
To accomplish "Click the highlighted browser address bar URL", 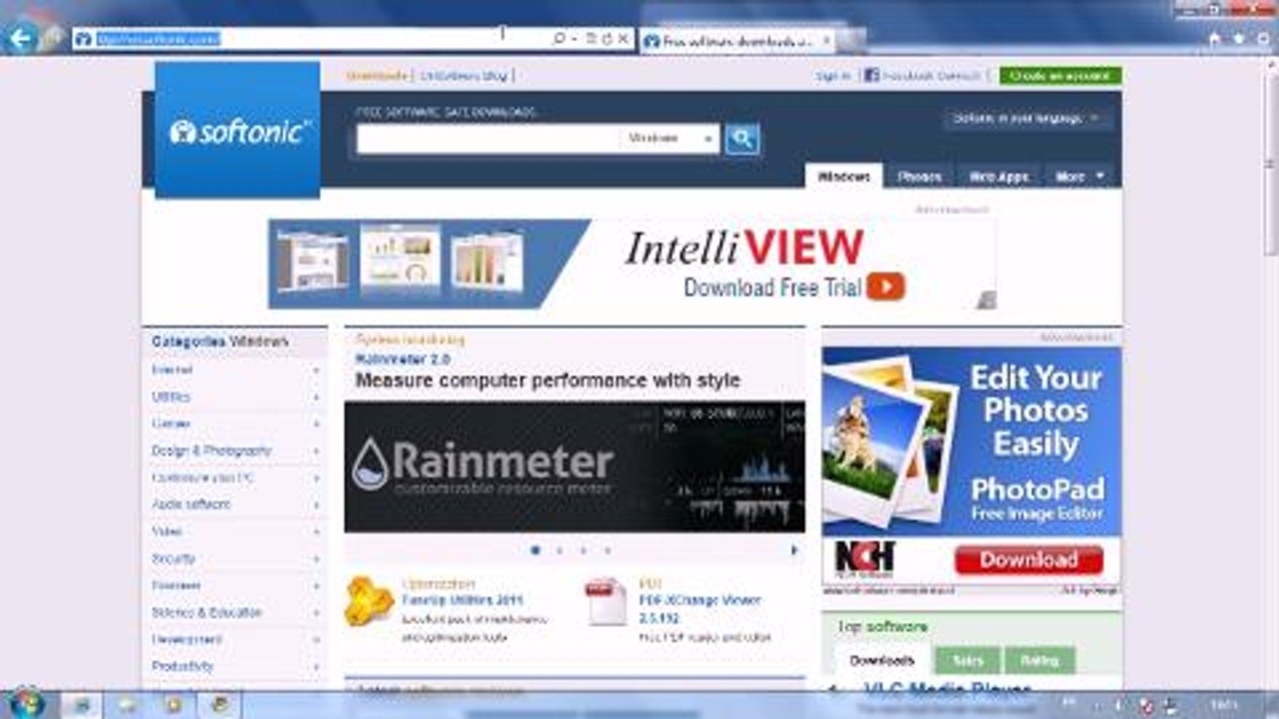I will 159,39.
